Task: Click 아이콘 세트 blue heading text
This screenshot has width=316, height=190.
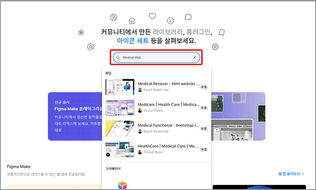Action: pos(133,41)
